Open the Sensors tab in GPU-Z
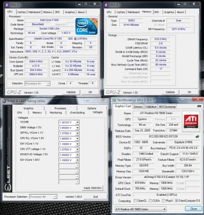 click(x=138, y=106)
